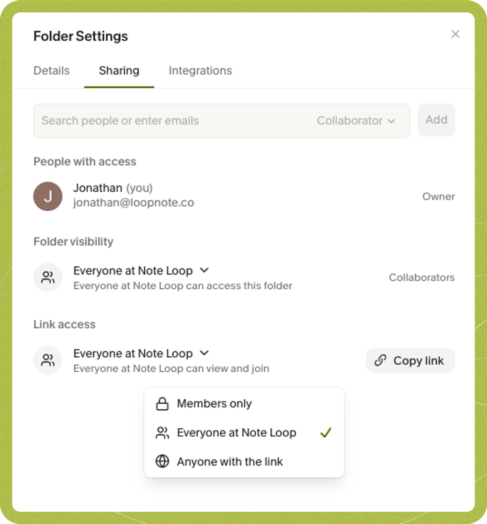Click the people icon next to Link access
Screen dimensions: 487x524
point(47,360)
